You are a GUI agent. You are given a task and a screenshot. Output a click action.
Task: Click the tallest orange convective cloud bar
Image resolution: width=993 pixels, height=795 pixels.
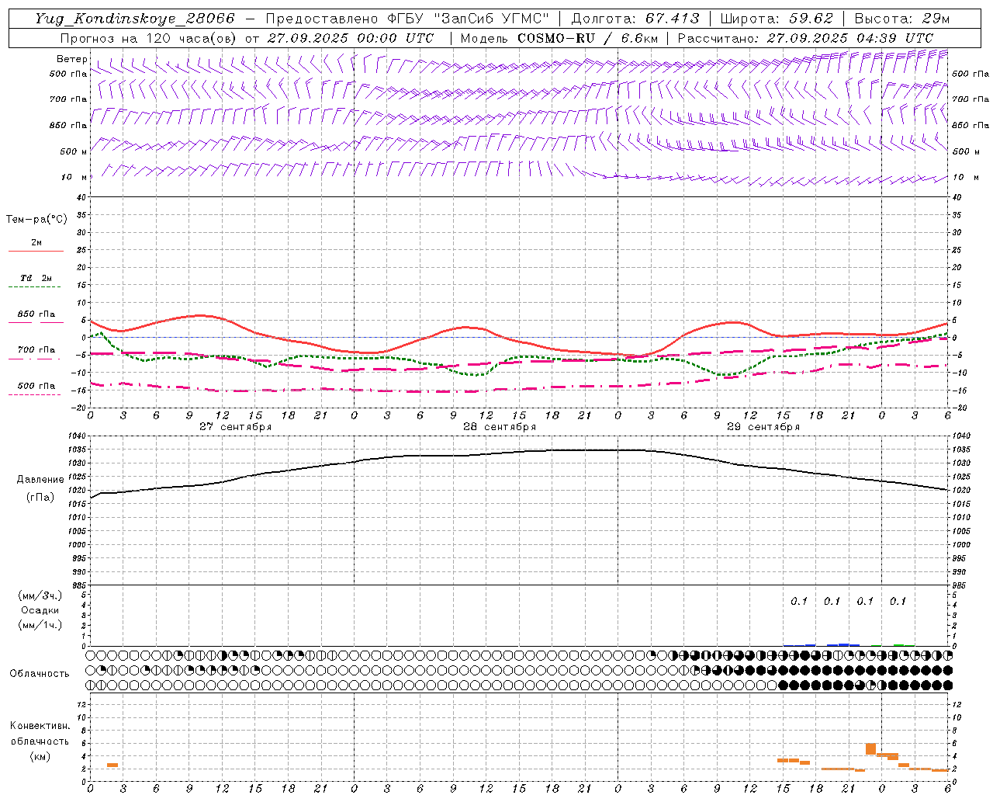(x=870, y=748)
